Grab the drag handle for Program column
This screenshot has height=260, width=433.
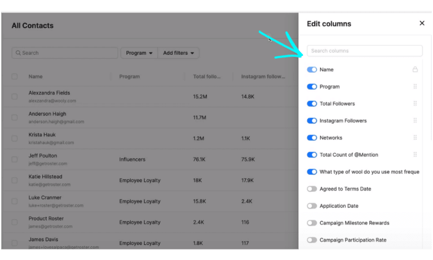coord(415,87)
